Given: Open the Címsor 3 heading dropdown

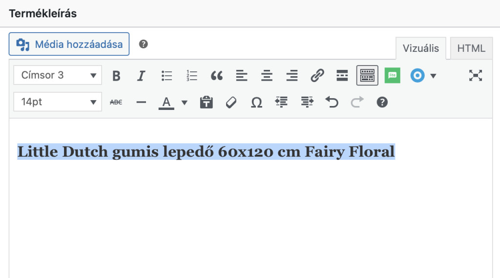Looking at the screenshot, I should (58, 75).
